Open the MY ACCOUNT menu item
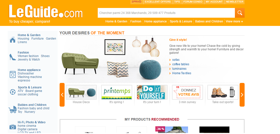280x134 pixels. [x=214, y=2]
